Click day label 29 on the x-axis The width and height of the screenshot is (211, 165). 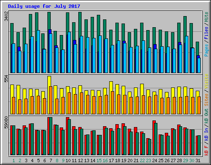point(185,160)
